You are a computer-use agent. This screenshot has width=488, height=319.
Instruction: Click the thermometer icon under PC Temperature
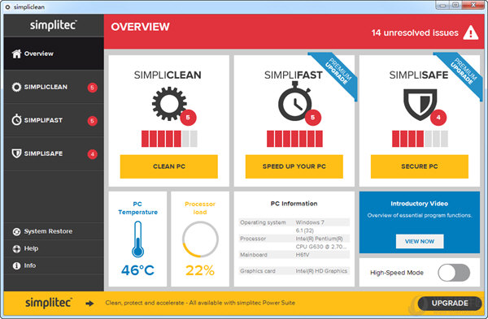(137, 239)
